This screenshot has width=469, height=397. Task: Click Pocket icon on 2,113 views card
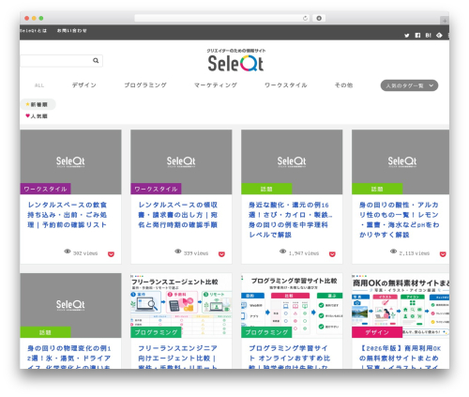[443, 254]
